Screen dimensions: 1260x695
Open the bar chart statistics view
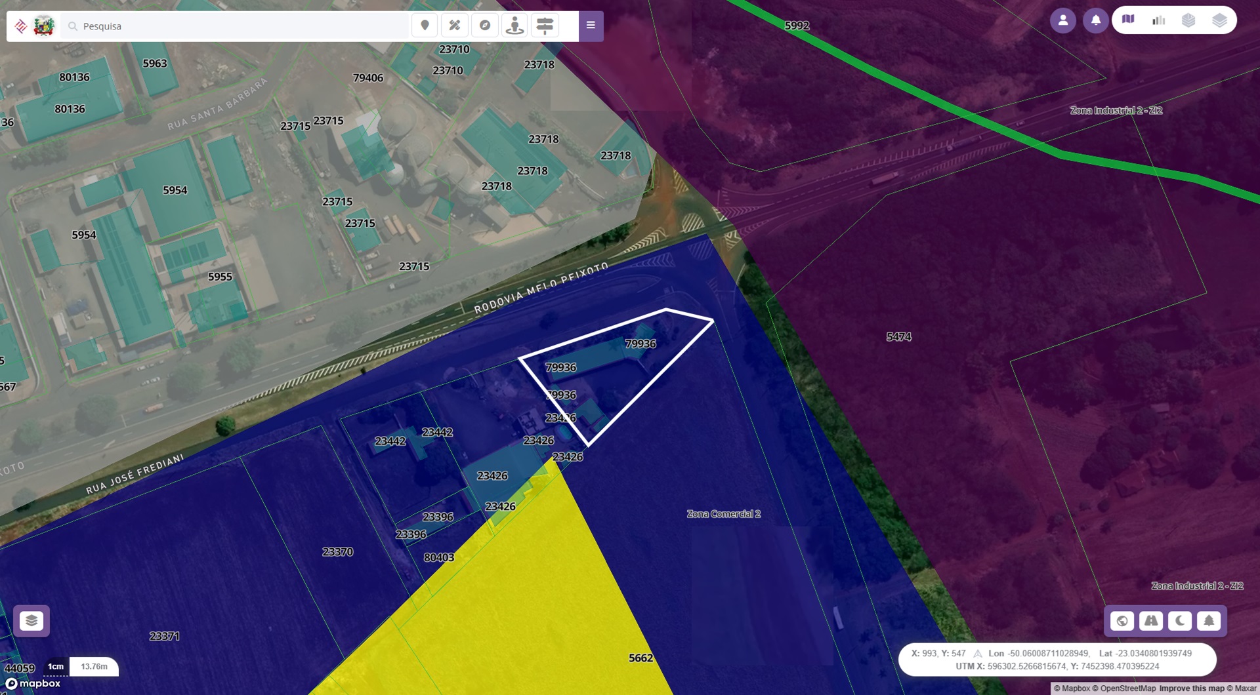(1158, 20)
